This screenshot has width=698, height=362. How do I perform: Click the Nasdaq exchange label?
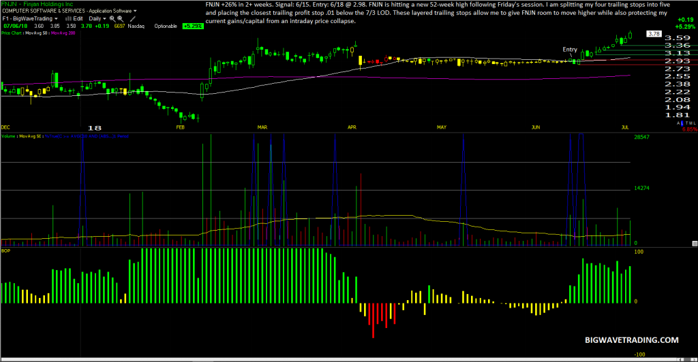(136, 27)
